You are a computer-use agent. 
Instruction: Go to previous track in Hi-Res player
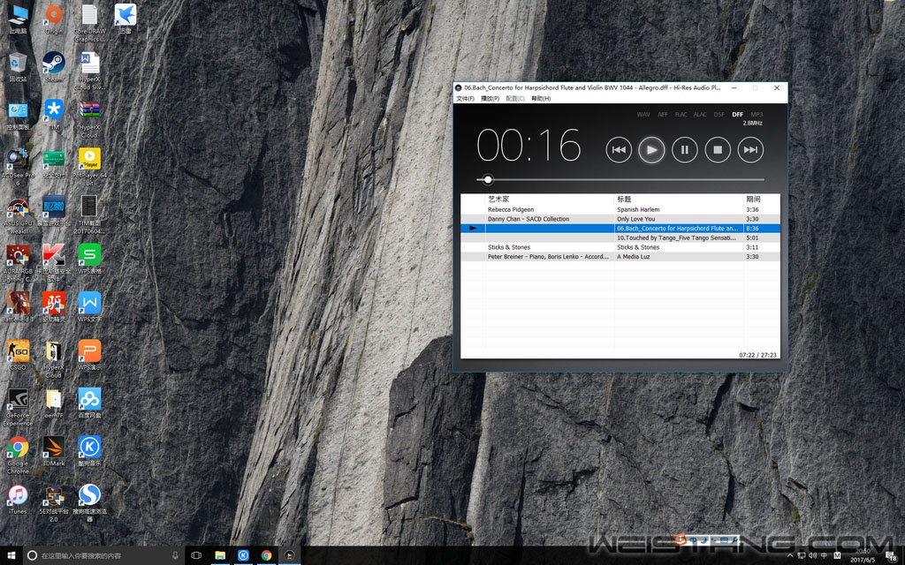click(x=618, y=150)
